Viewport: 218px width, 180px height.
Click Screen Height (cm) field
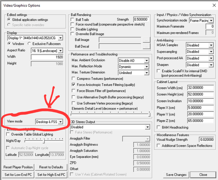coord(201,94)
